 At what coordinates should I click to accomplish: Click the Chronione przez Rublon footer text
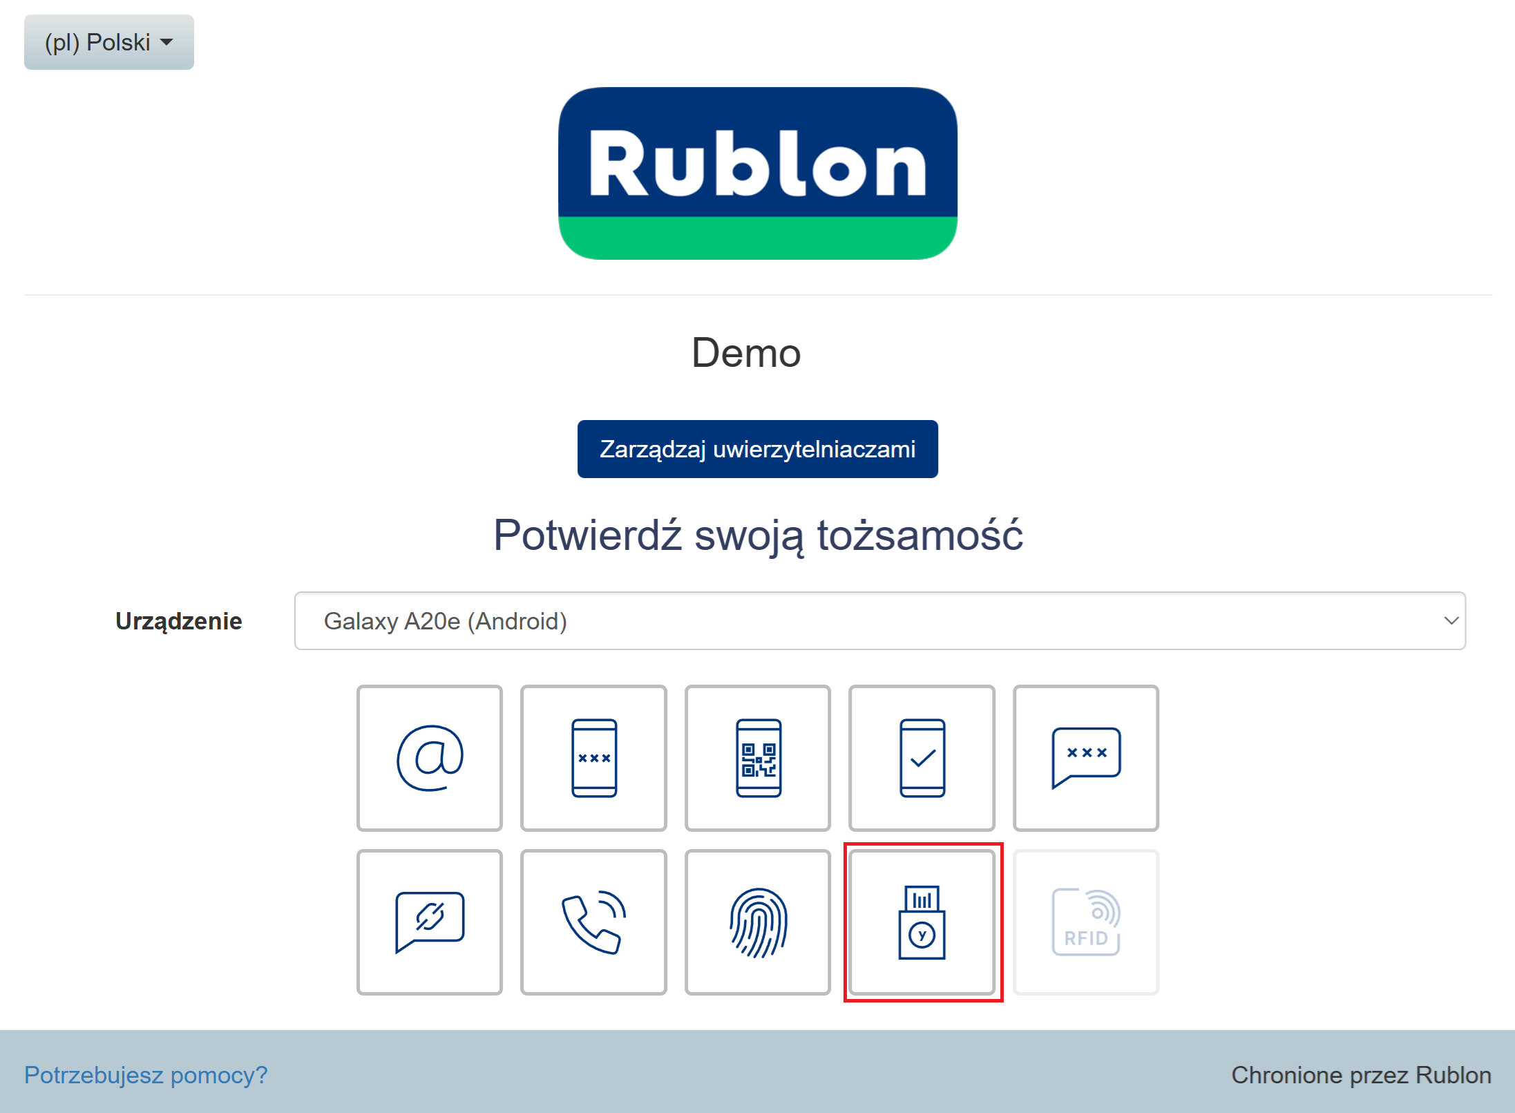pyautogui.click(x=1361, y=1075)
